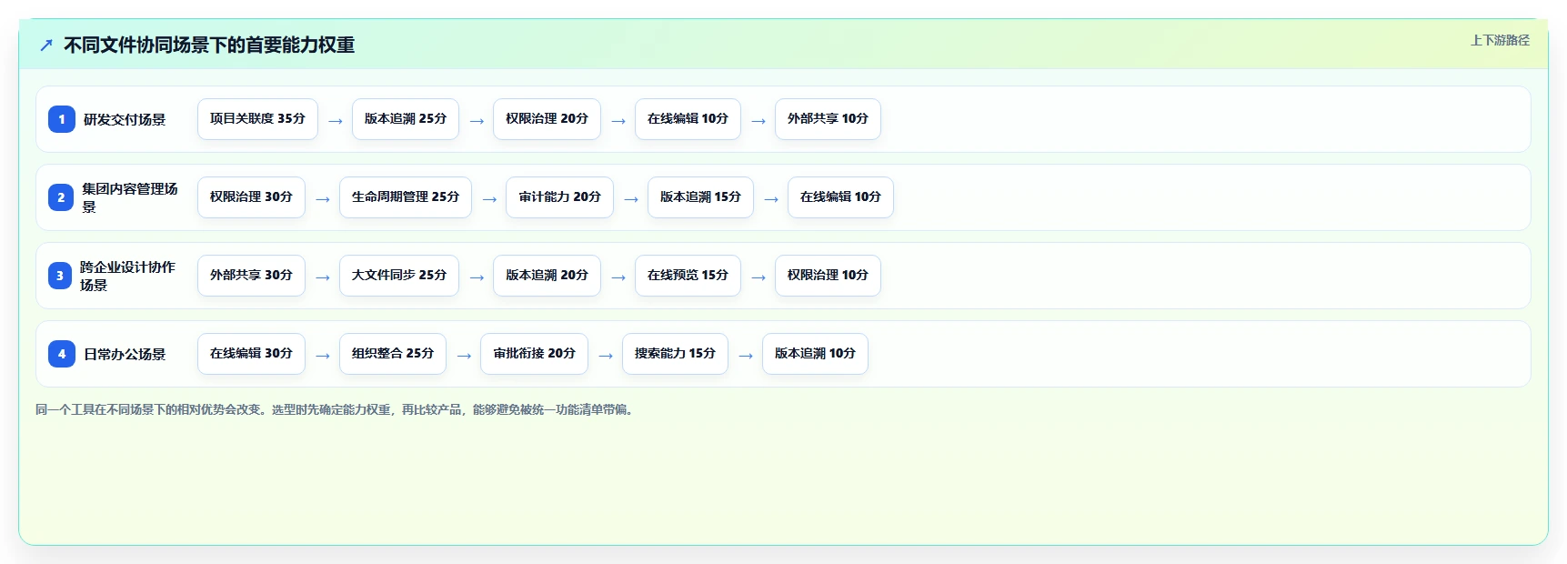
Task: Click the 上下游路径 label at top right
Action: pos(1500,40)
